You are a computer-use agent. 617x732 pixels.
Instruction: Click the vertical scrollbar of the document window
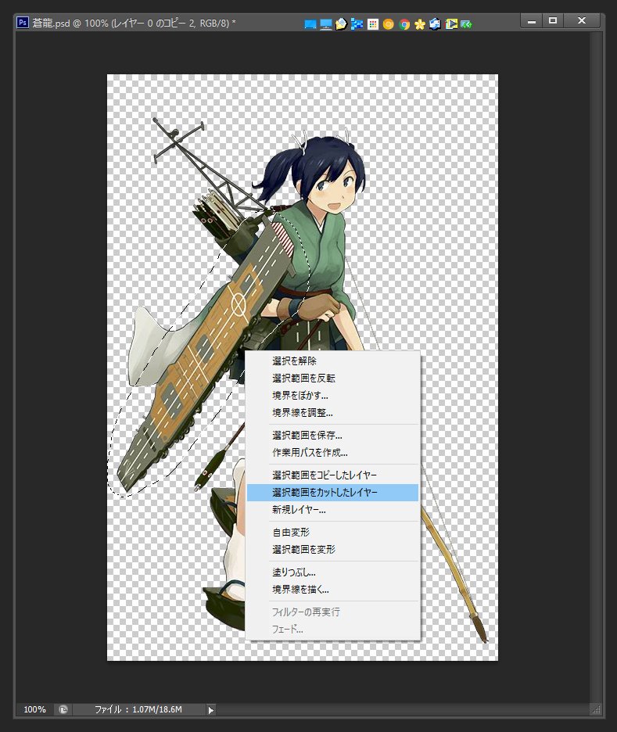[x=596, y=367]
